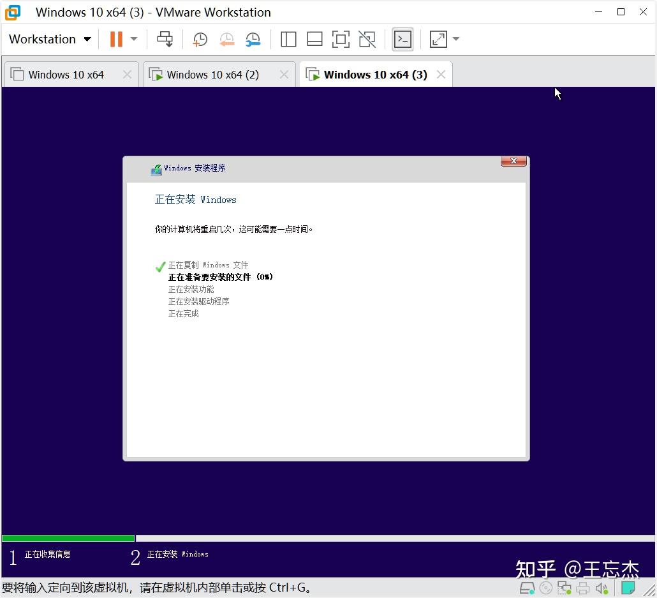Expand the pause button dropdown arrow
Screen dimensions: 657x598
[133, 39]
